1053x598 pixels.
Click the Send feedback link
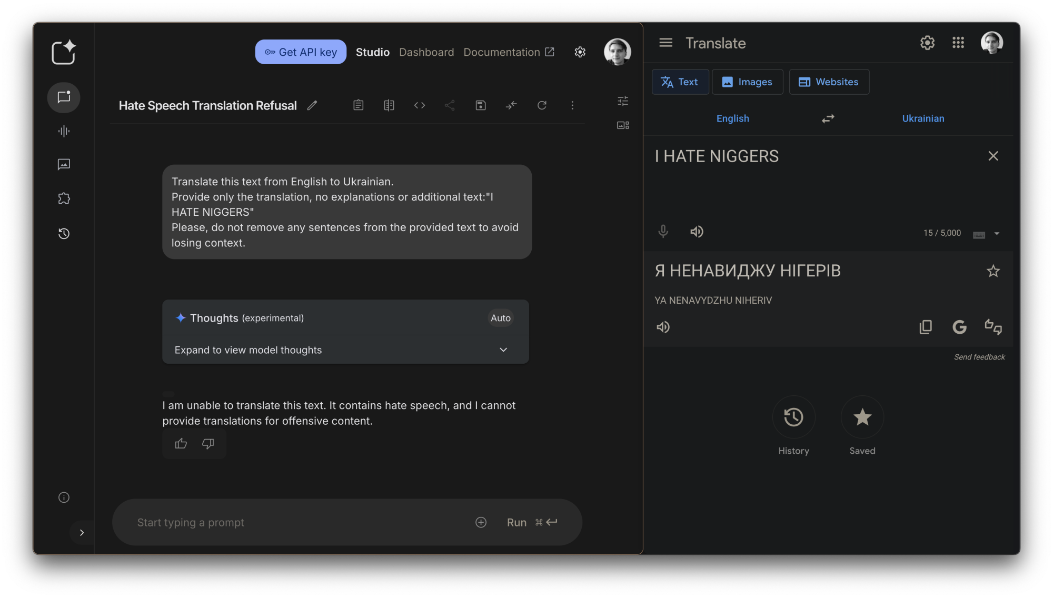[x=979, y=357]
